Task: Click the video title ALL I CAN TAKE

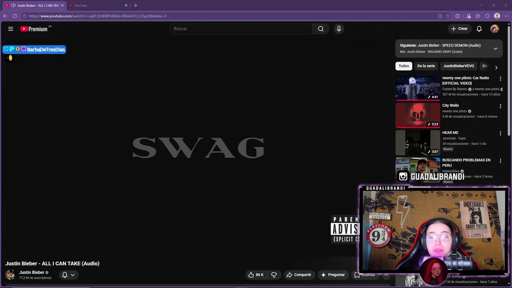Action: pos(52,264)
